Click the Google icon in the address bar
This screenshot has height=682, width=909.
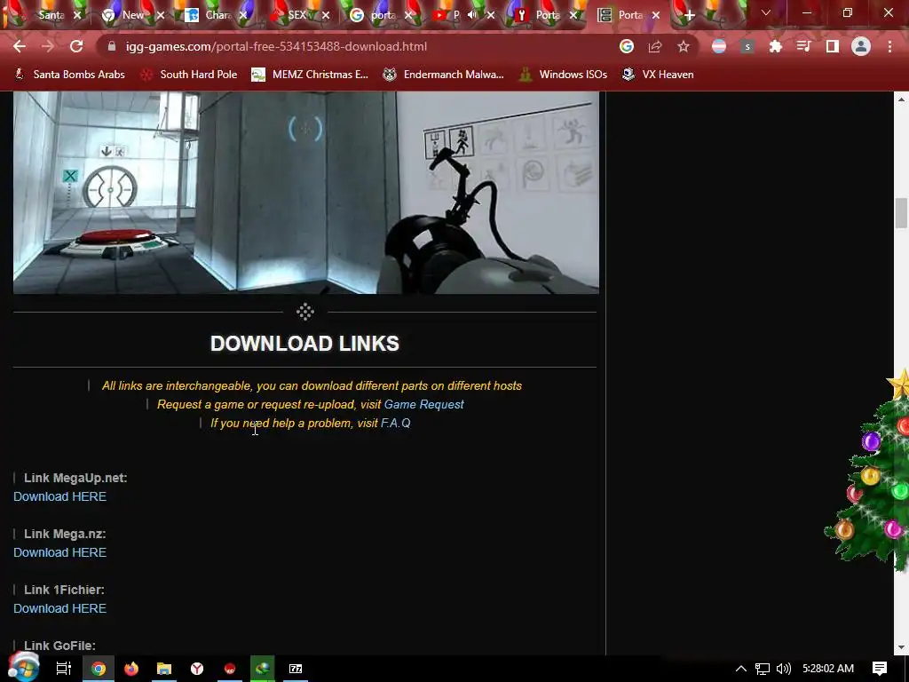coord(626,46)
